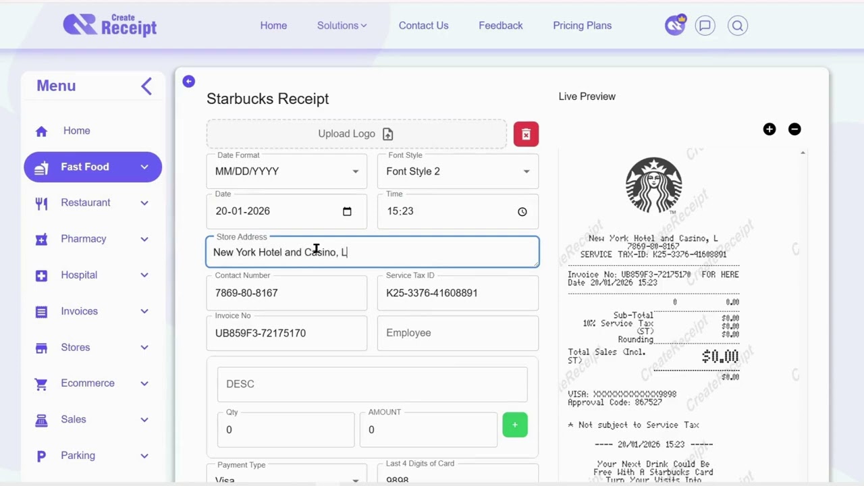Open the calendar picker in Date field
This screenshot has width=864, height=486.
pos(347,211)
